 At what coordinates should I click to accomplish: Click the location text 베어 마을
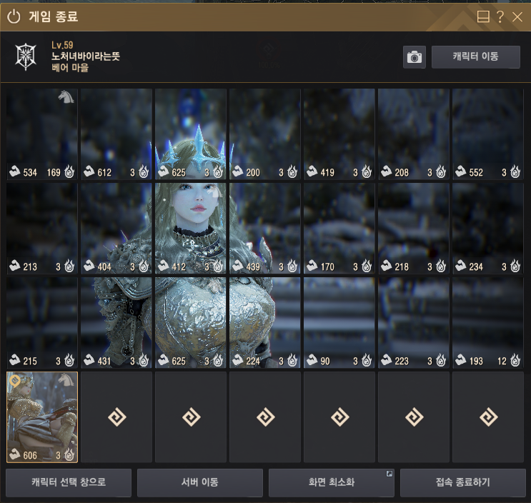click(x=70, y=68)
